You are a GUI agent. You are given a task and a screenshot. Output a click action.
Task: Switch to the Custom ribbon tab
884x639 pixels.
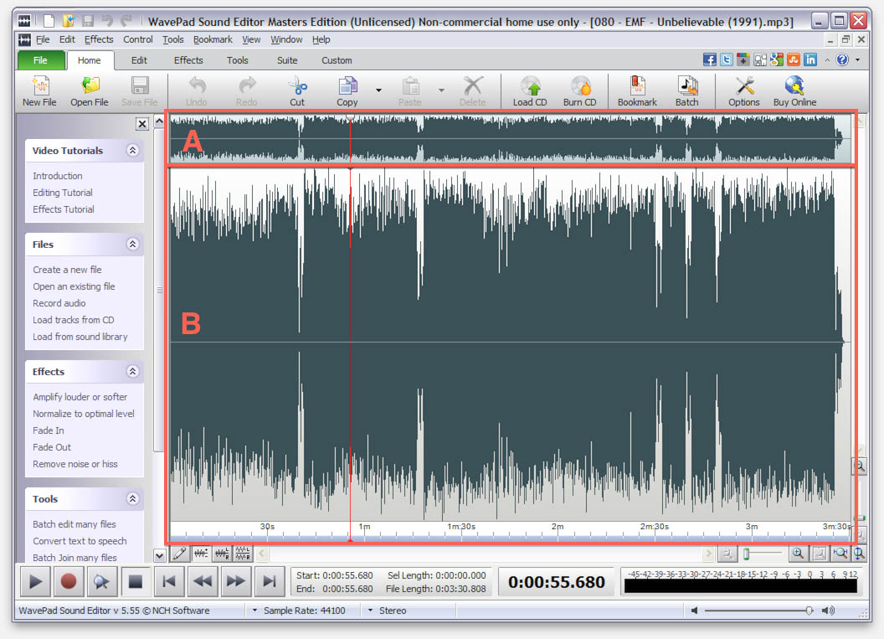coord(337,60)
